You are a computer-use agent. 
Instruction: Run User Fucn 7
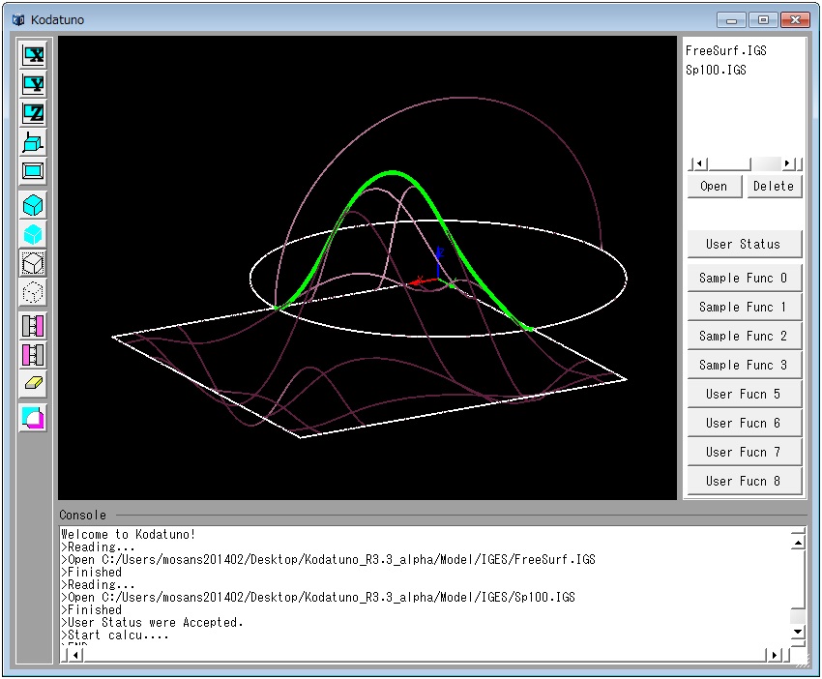click(744, 453)
